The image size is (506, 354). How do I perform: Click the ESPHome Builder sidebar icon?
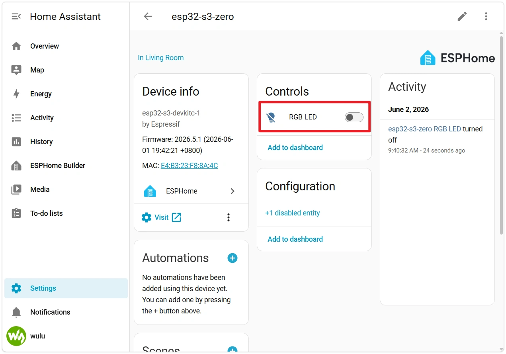point(16,166)
